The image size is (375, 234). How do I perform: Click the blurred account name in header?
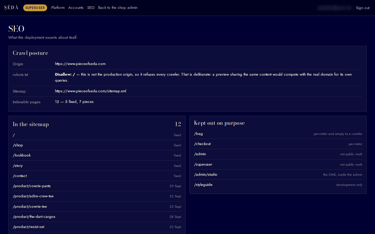coord(334,8)
